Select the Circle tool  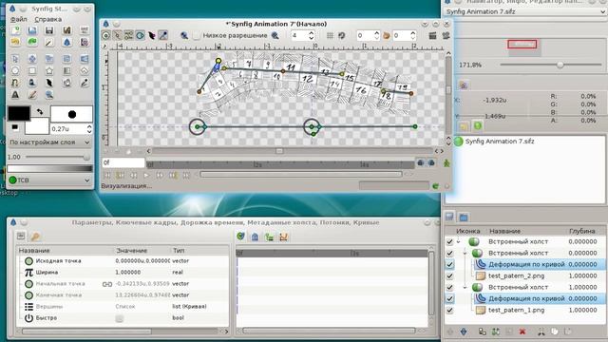pos(15,71)
